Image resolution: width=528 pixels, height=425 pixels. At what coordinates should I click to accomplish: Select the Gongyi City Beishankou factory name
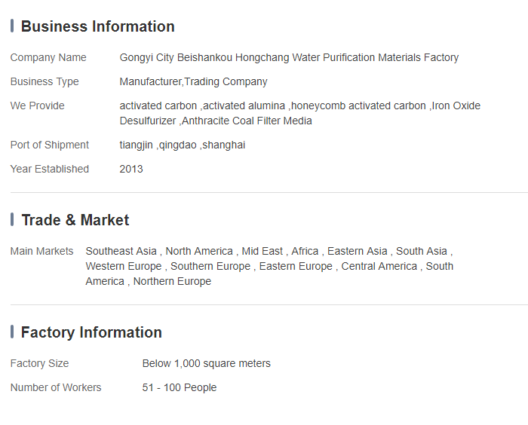click(x=289, y=57)
